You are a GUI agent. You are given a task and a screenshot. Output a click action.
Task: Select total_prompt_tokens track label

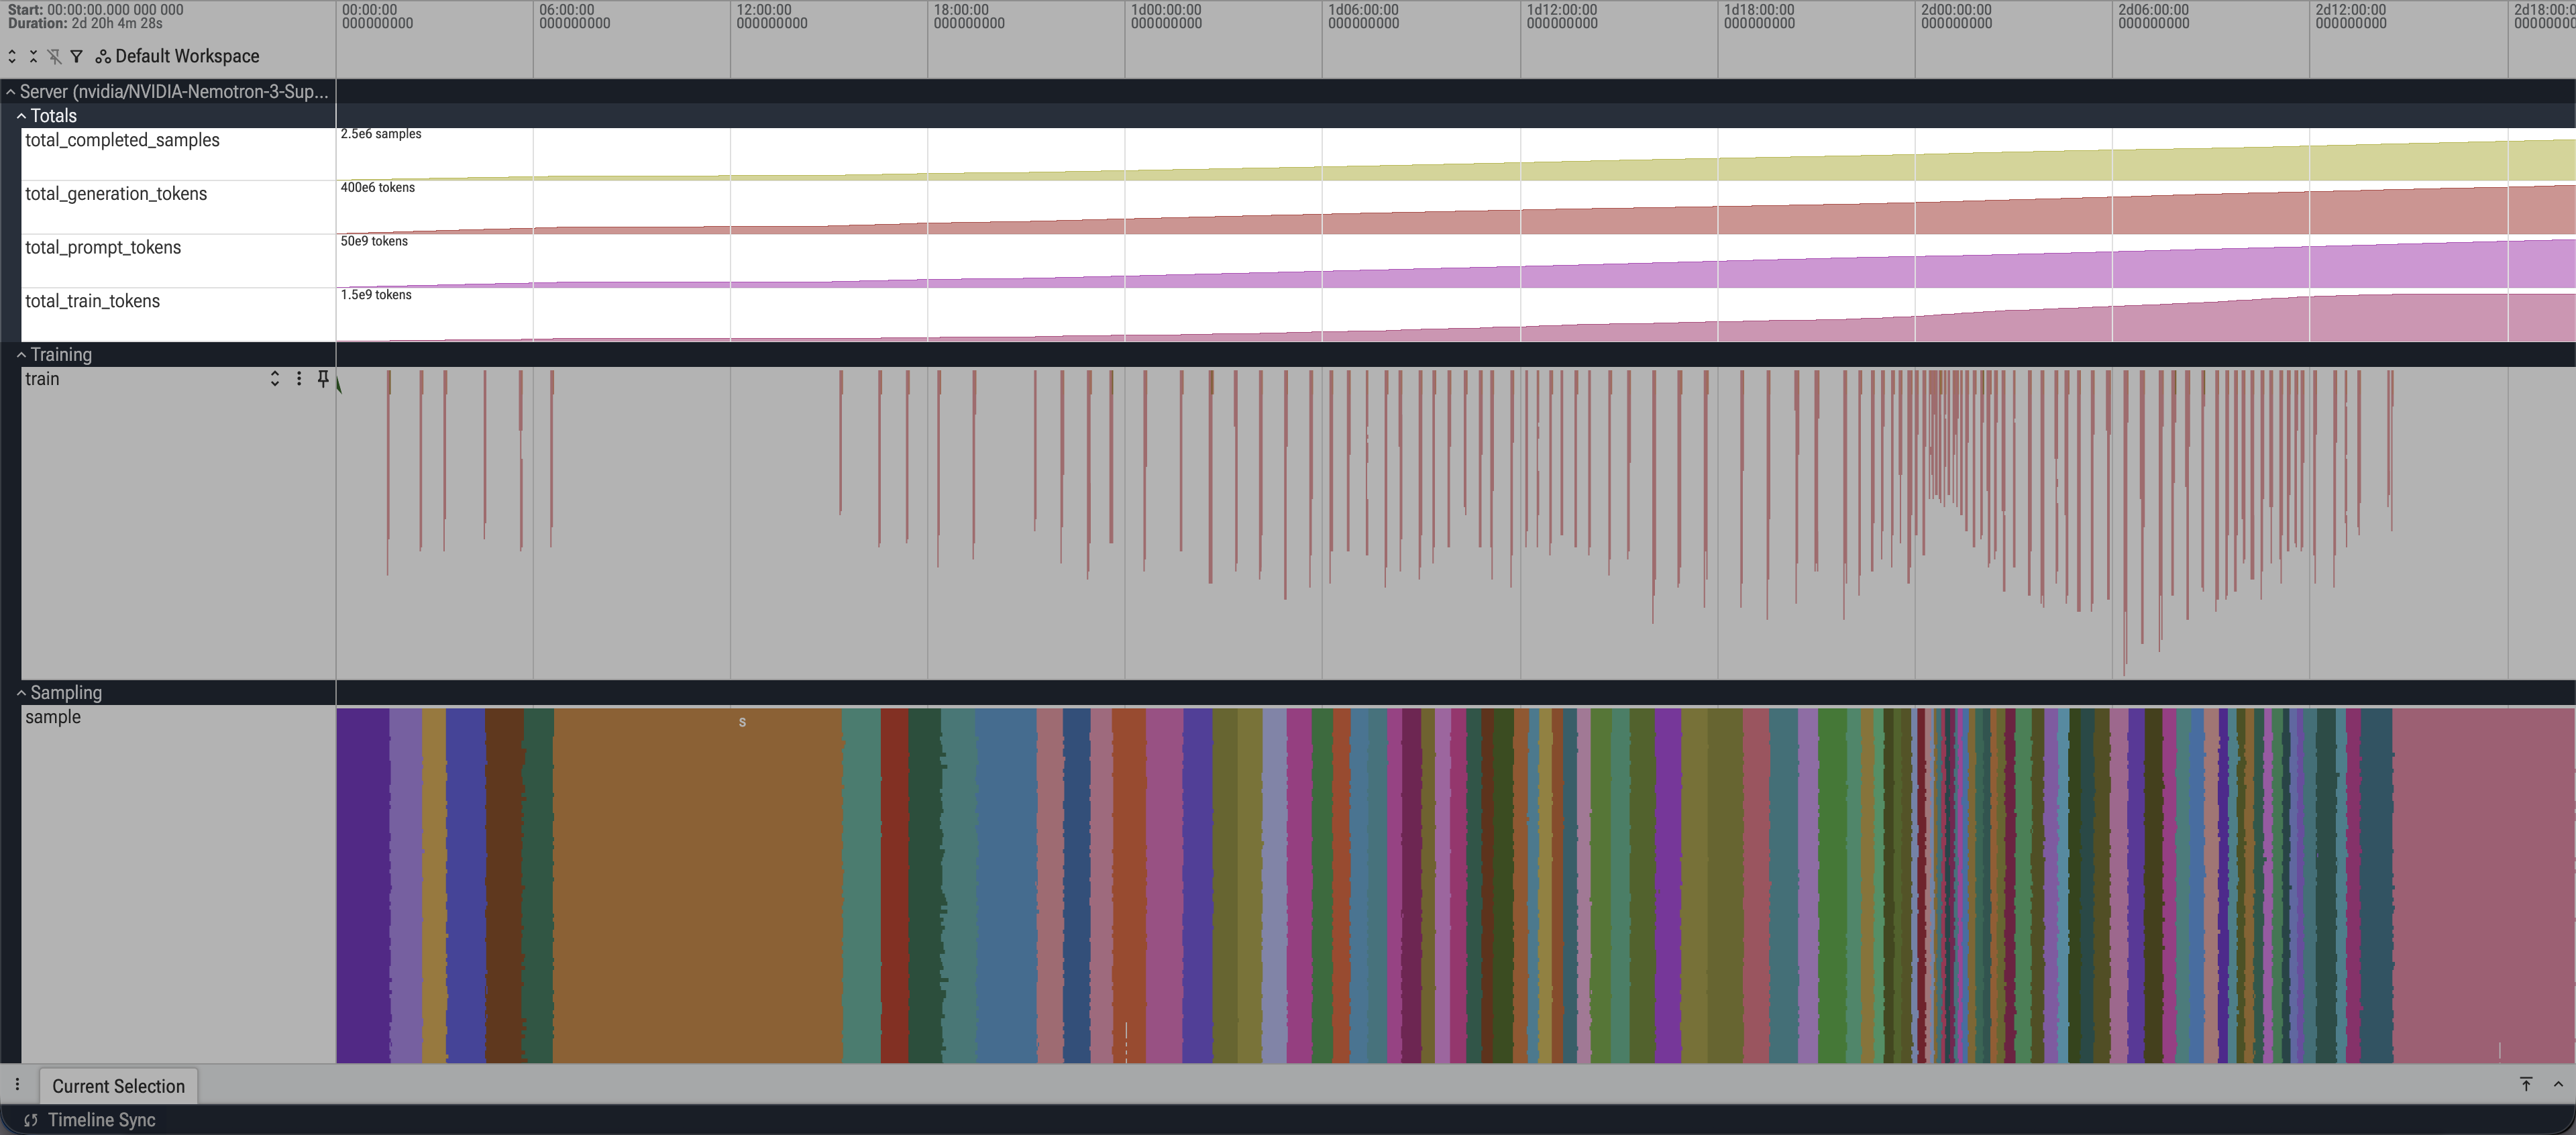pyautogui.click(x=103, y=248)
